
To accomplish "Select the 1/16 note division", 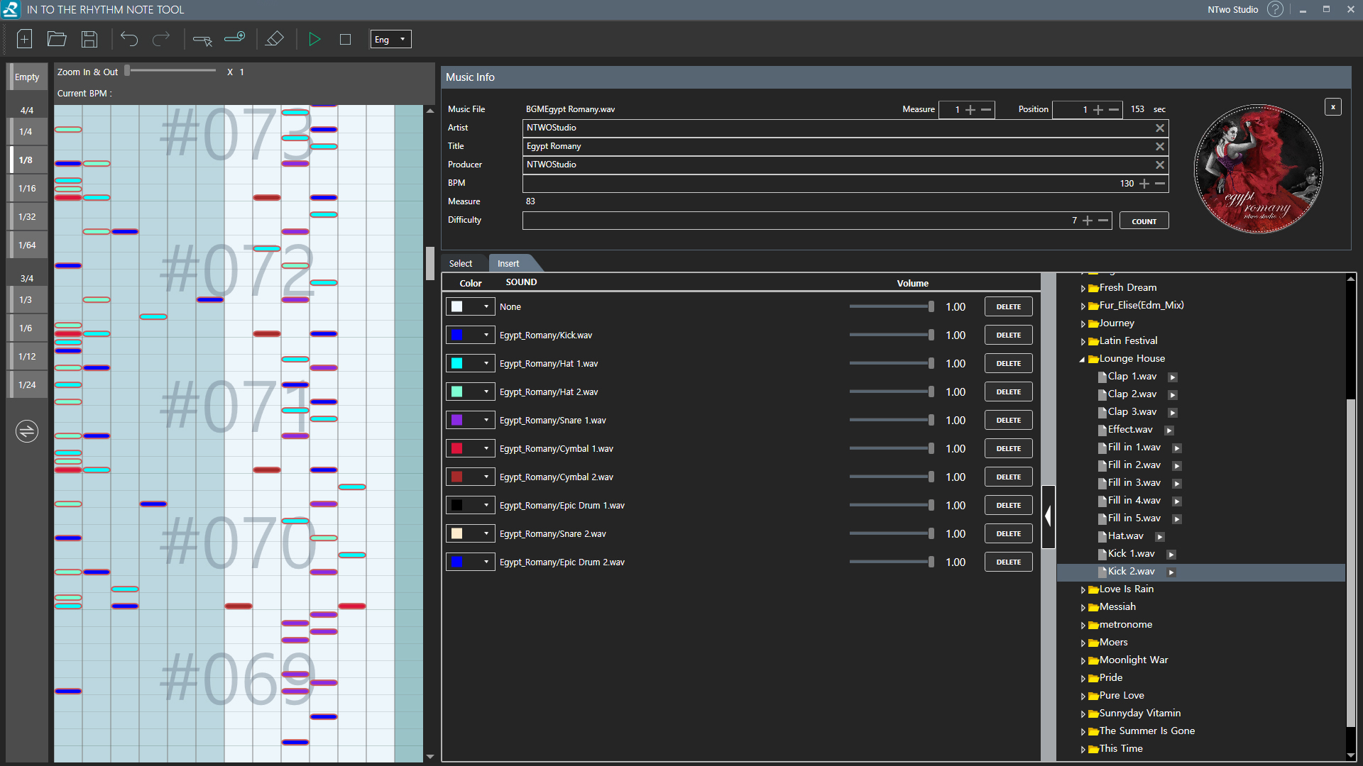I will (x=27, y=189).
